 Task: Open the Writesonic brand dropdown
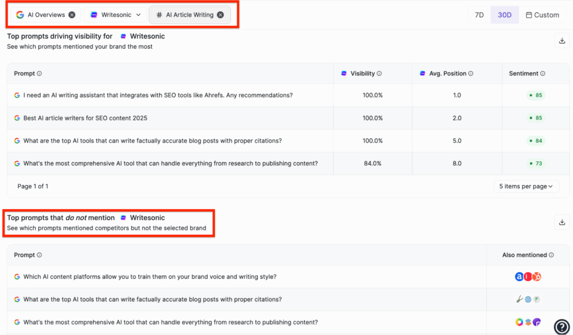point(138,15)
